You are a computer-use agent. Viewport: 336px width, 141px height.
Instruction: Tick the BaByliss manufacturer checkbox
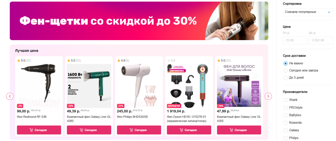(x=285, y=115)
